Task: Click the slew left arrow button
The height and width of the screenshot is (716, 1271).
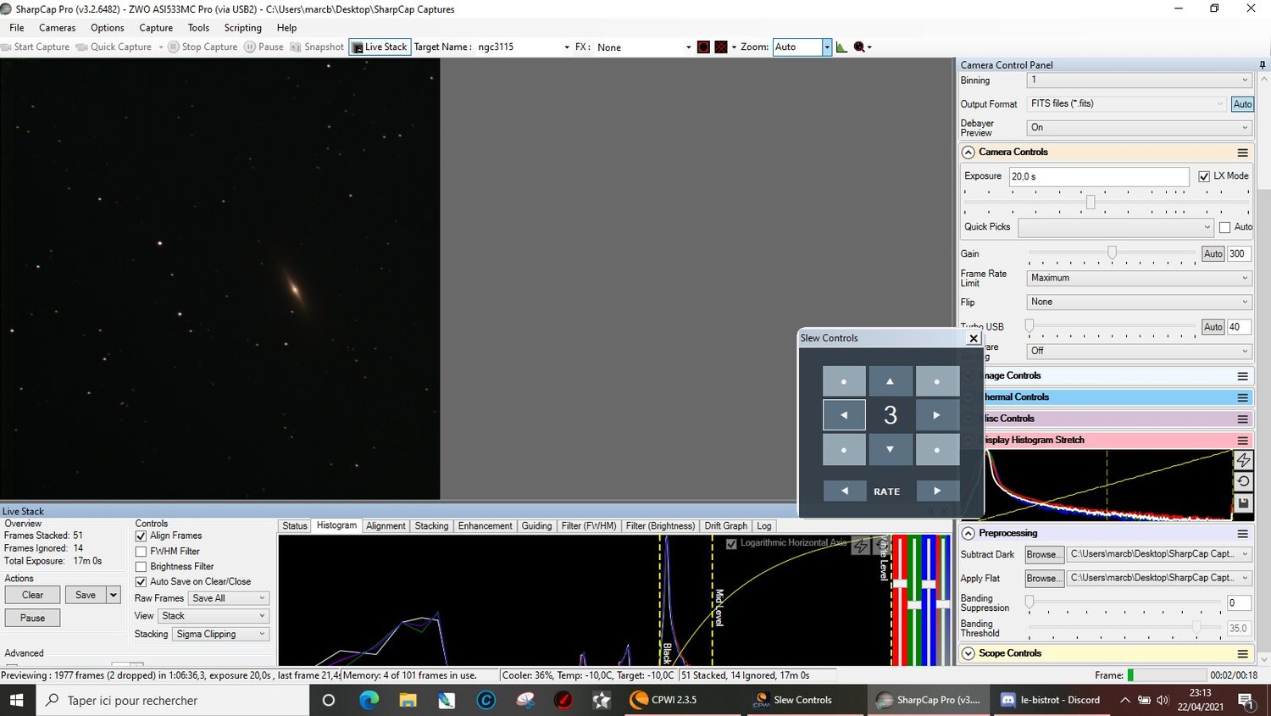Action: pos(844,415)
